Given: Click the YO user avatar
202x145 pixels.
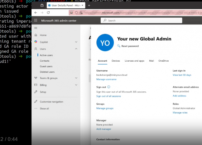Looking at the screenshot, I should pos(105,42).
